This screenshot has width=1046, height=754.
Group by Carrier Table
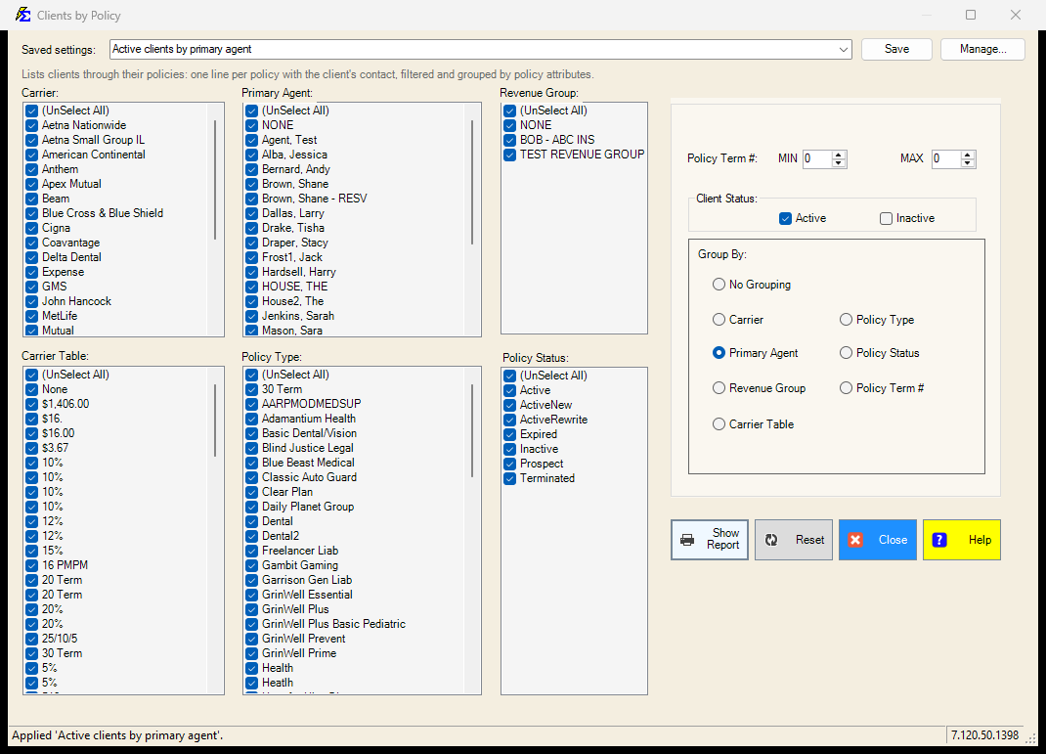pyautogui.click(x=719, y=424)
